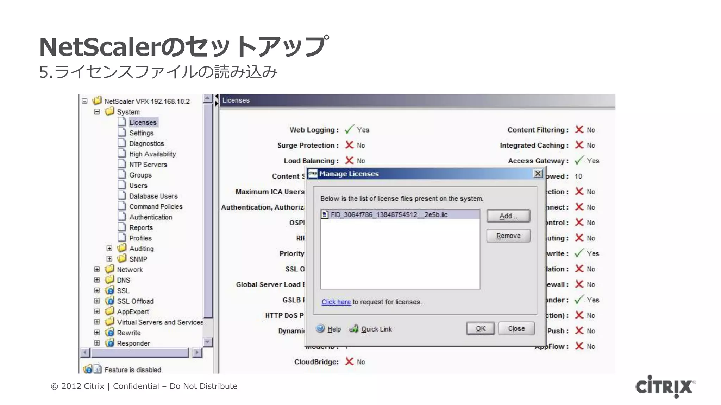This screenshot has width=721, height=405.
Task: Open High Availability tree item
Action: coord(152,154)
